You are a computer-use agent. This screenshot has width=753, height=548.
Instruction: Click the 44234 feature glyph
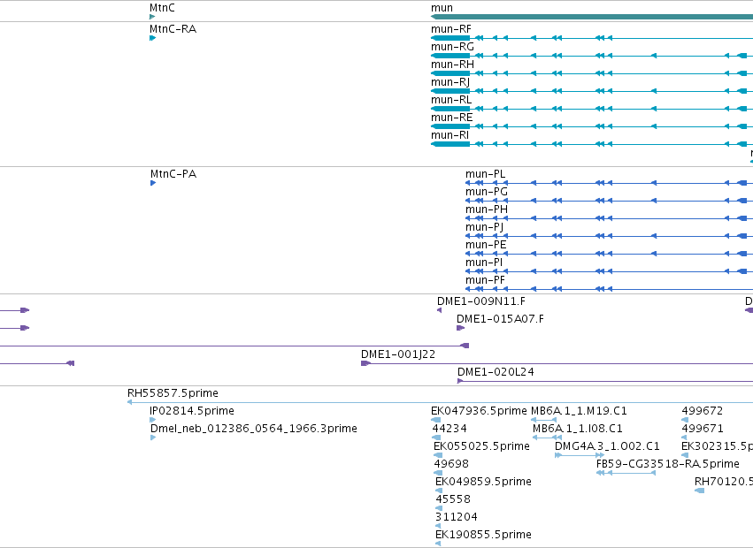point(436,438)
